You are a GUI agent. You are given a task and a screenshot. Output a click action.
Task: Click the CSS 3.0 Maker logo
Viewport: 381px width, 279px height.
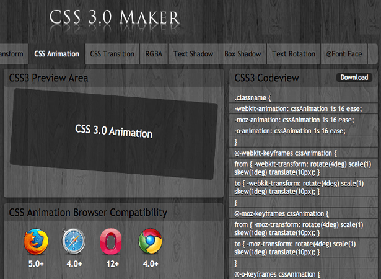click(x=115, y=17)
